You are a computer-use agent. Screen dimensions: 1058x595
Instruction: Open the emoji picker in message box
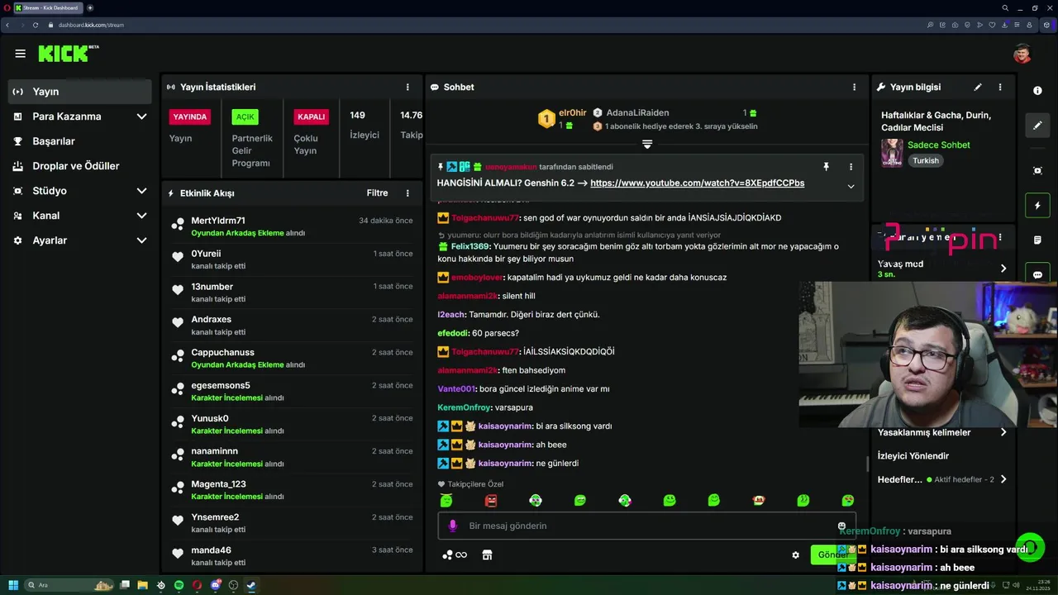point(842,526)
